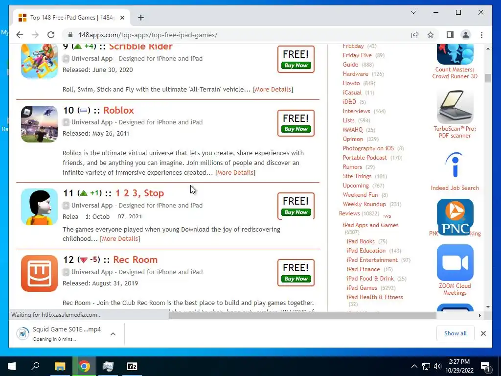The height and width of the screenshot is (376, 501).
Task: Open File Explorer from the taskbar
Action: 60,366
